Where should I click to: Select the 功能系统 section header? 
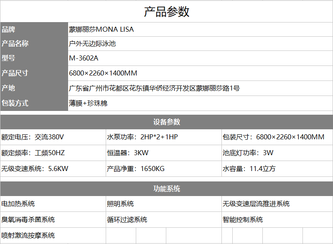point(166,189)
